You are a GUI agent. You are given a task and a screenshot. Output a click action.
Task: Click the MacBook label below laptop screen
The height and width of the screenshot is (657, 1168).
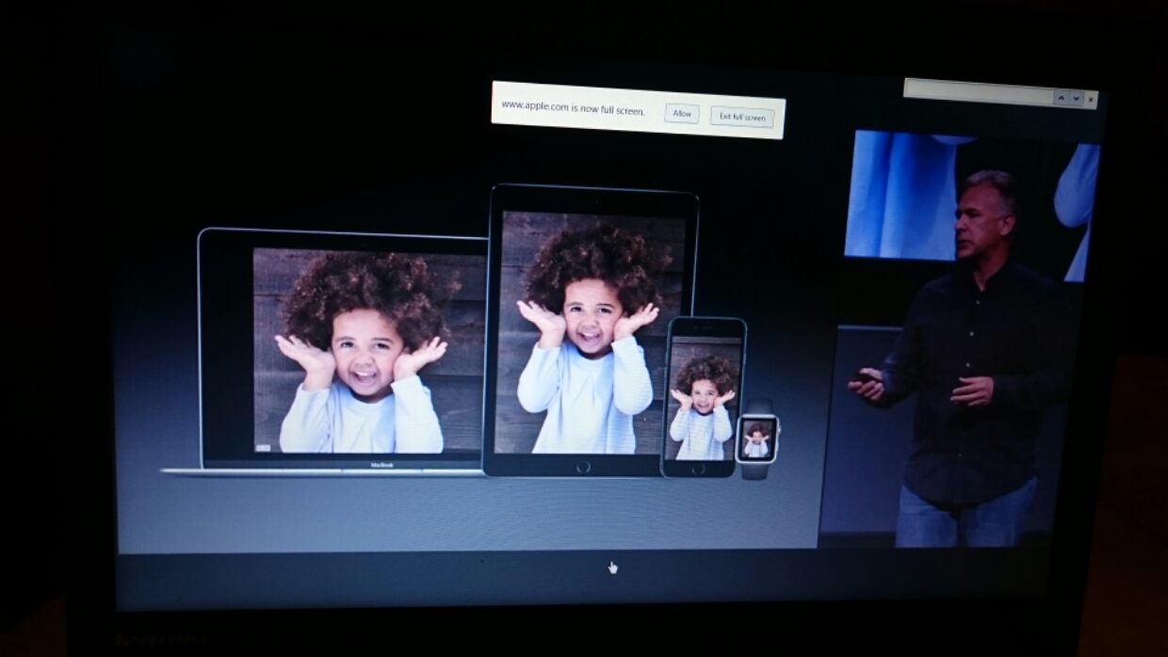[x=381, y=465]
